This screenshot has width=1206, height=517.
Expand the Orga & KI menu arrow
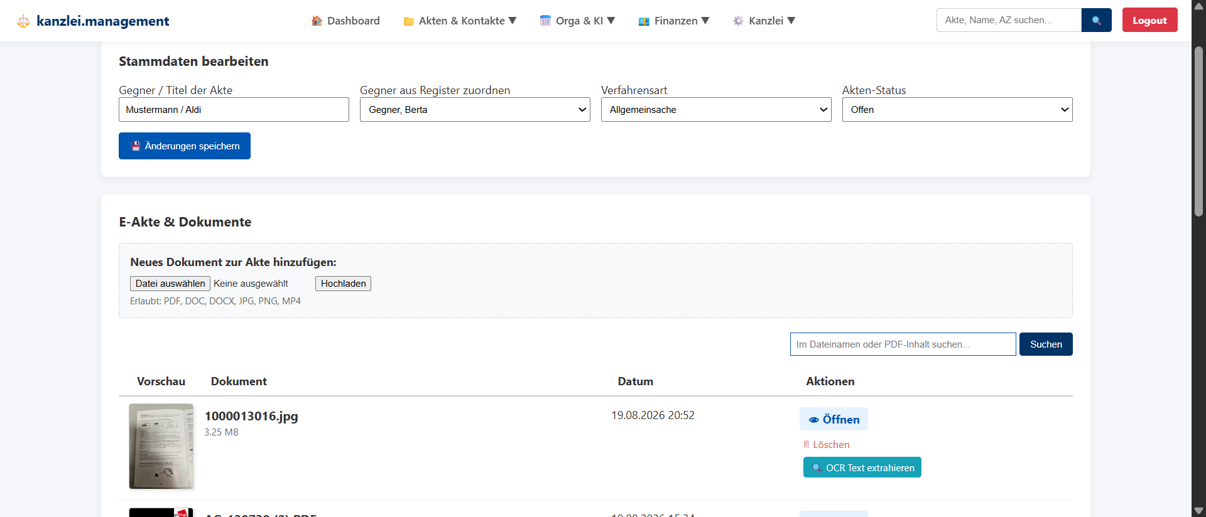click(x=611, y=21)
